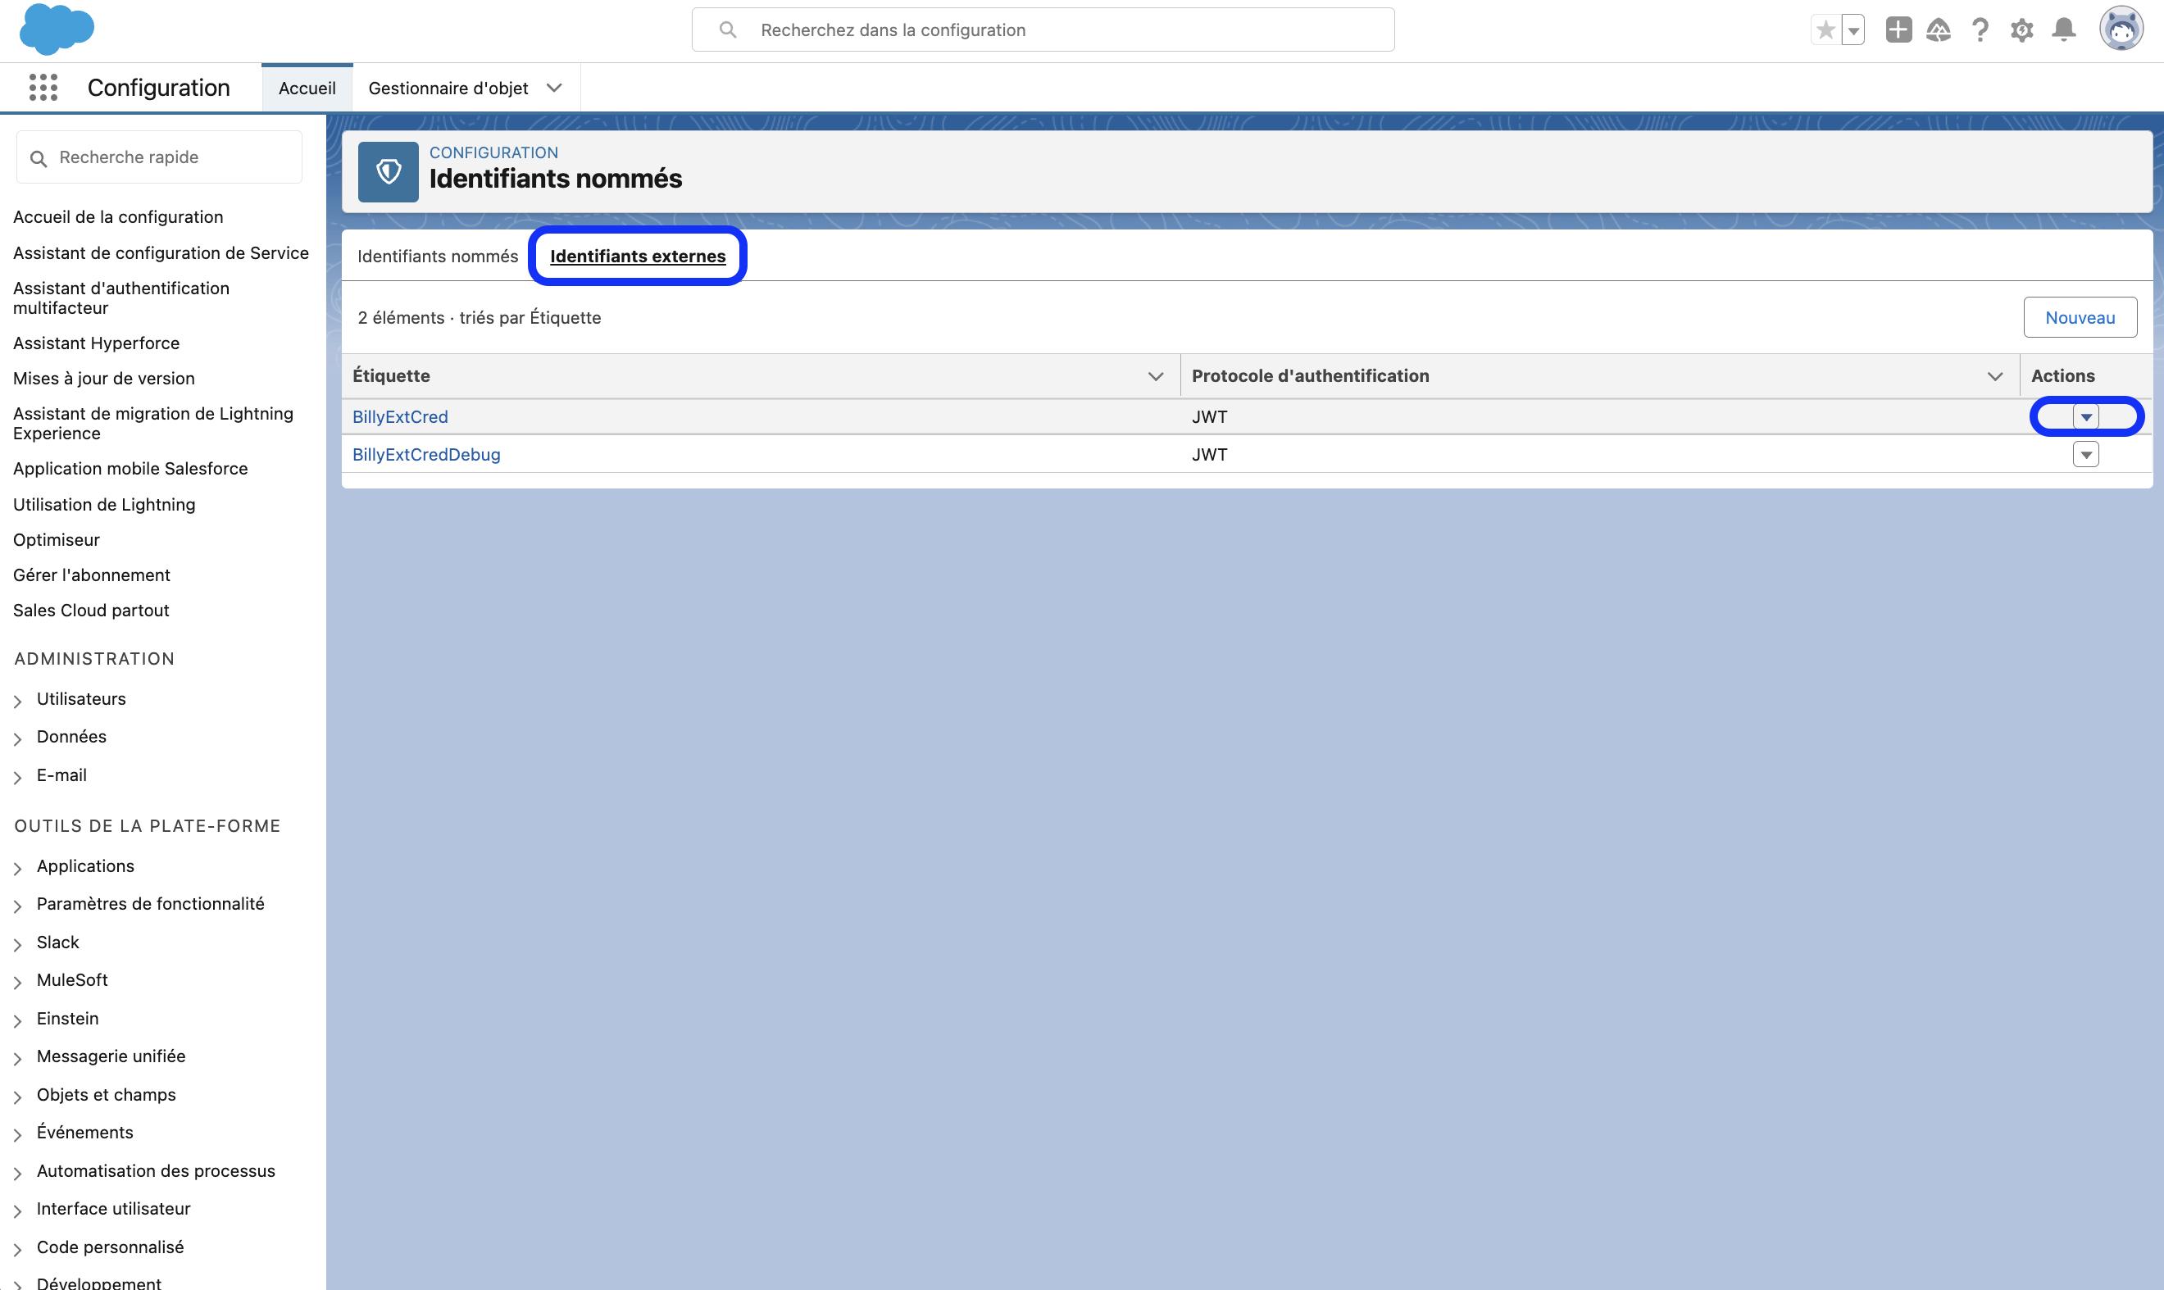This screenshot has height=1290, width=2164.
Task: Open the user profile avatar
Action: click(x=2121, y=30)
